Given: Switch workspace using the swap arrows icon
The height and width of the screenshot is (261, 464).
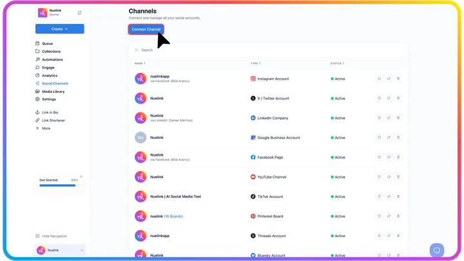Looking at the screenshot, I should (x=80, y=13).
